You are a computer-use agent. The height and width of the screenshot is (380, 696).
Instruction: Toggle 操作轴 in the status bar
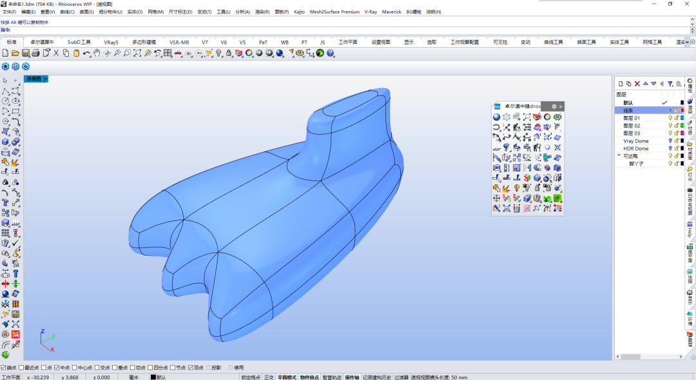[352, 377]
